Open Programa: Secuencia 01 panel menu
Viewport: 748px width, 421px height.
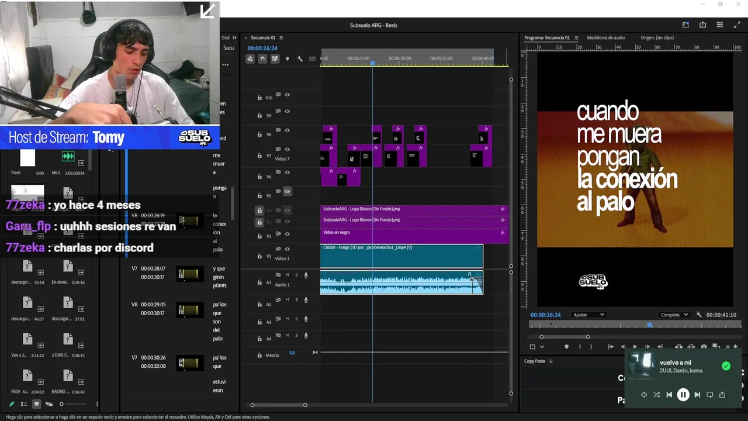coord(576,37)
